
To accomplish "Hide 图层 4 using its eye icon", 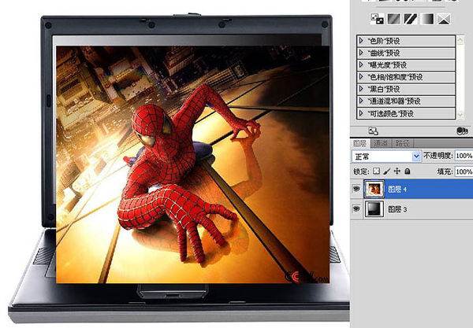I will point(356,189).
